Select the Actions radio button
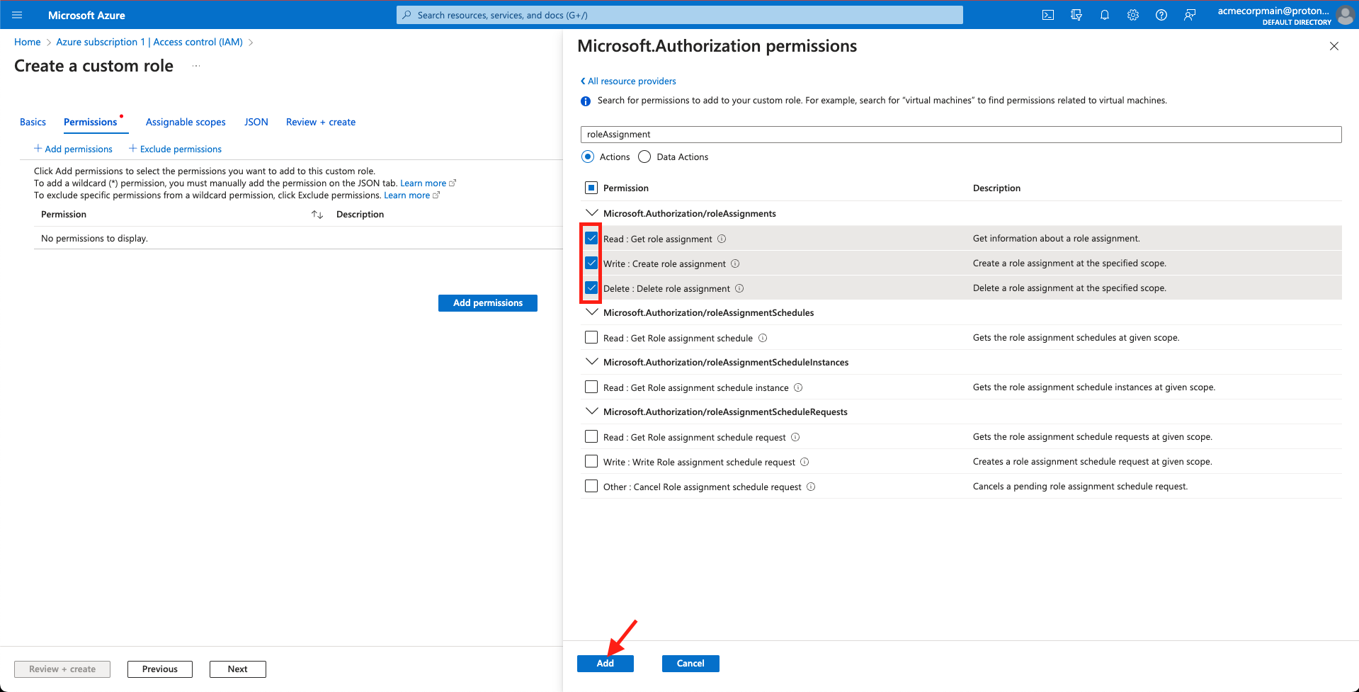 588,157
